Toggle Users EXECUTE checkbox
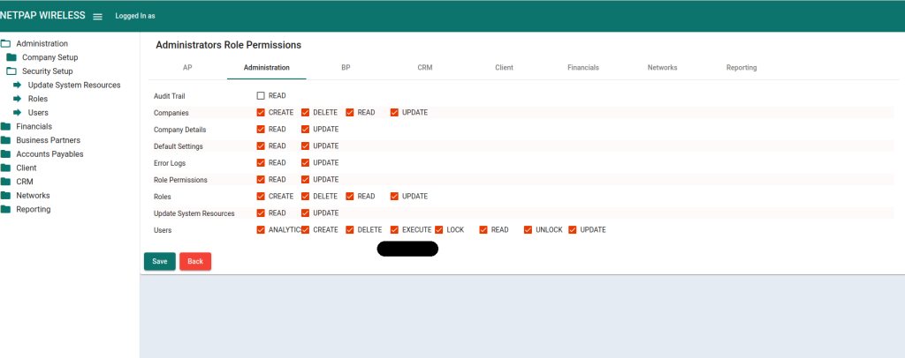This screenshot has width=905, height=358. tap(395, 229)
